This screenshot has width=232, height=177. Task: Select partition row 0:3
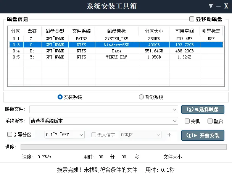pyautogui.click(x=116, y=45)
